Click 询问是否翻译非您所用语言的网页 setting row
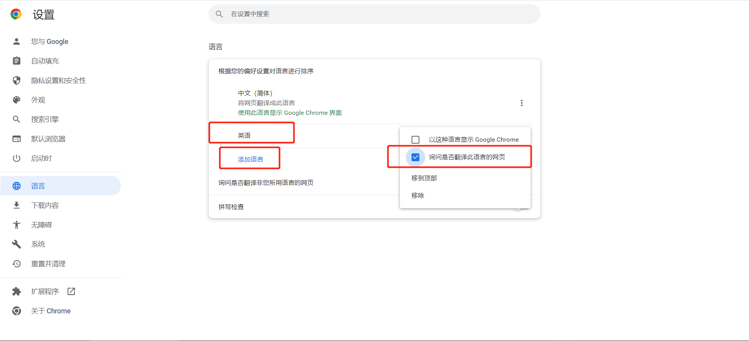This screenshot has width=749, height=341. (x=266, y=183)
